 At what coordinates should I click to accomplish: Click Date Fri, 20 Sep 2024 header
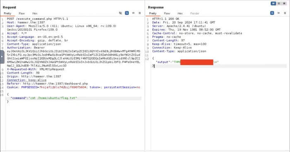[184, 22]
